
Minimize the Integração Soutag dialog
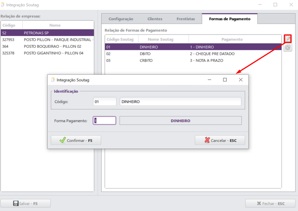click(209, 80)
